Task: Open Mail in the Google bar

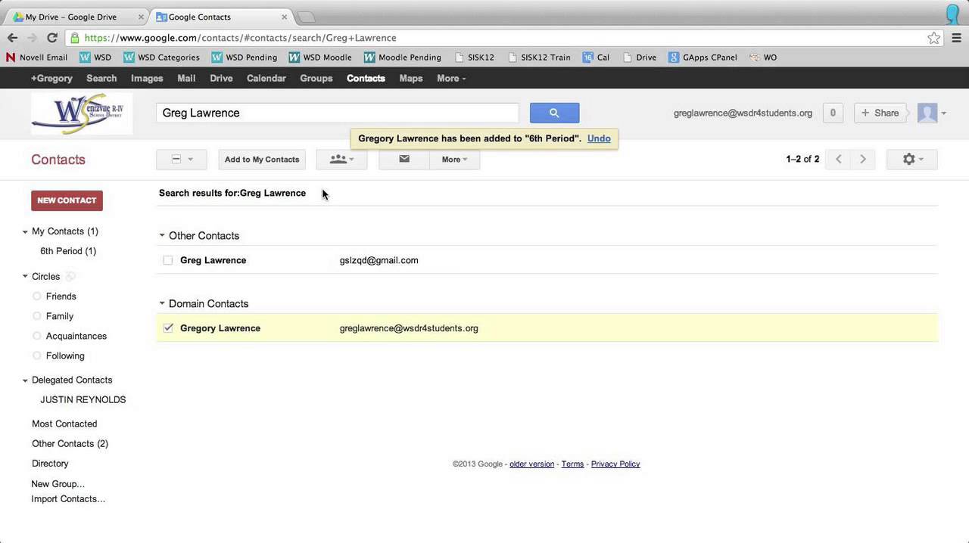Action: coord(186,78)
